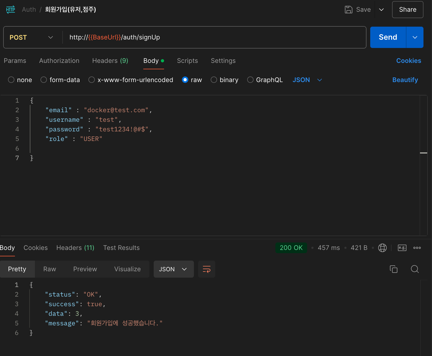
Task: Click the Beautify link
Action: [405, 80]
